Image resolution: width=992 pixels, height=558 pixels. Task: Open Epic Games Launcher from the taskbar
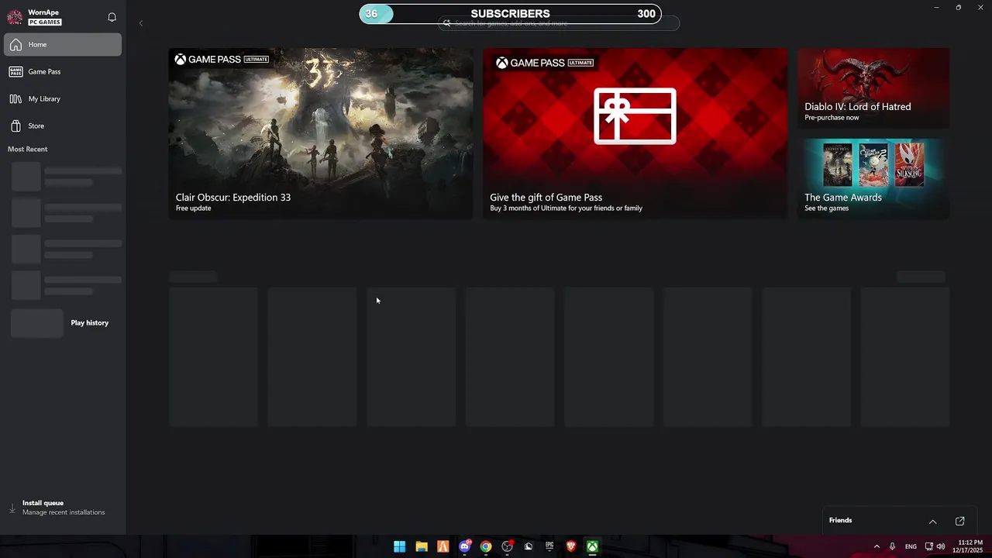coord(549,546)
